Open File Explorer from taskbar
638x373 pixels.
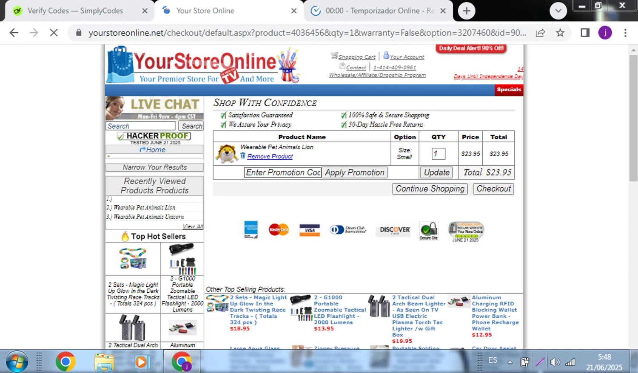[x=104, y=362]
